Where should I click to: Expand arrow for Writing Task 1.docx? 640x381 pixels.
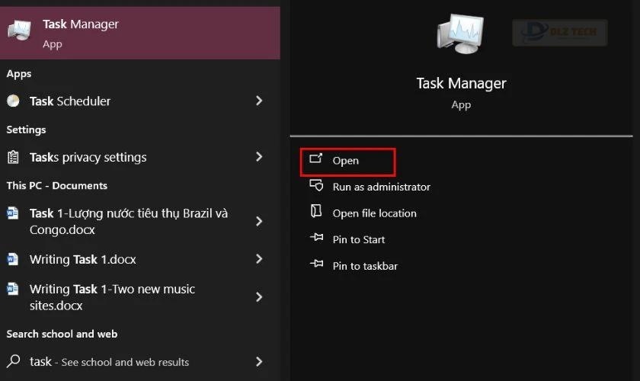[259, 258]
